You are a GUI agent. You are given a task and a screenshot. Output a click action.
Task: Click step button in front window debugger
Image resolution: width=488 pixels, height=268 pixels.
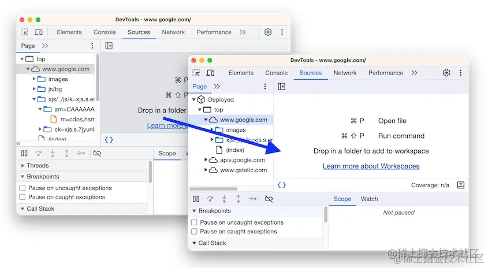(252, 199)
